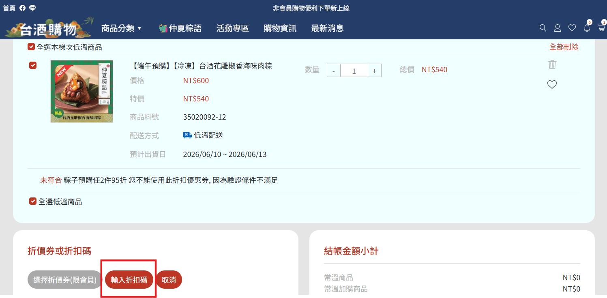Screen dimensions: 607x298
Task: Click the 取消 button
Action: pos(169,280)
